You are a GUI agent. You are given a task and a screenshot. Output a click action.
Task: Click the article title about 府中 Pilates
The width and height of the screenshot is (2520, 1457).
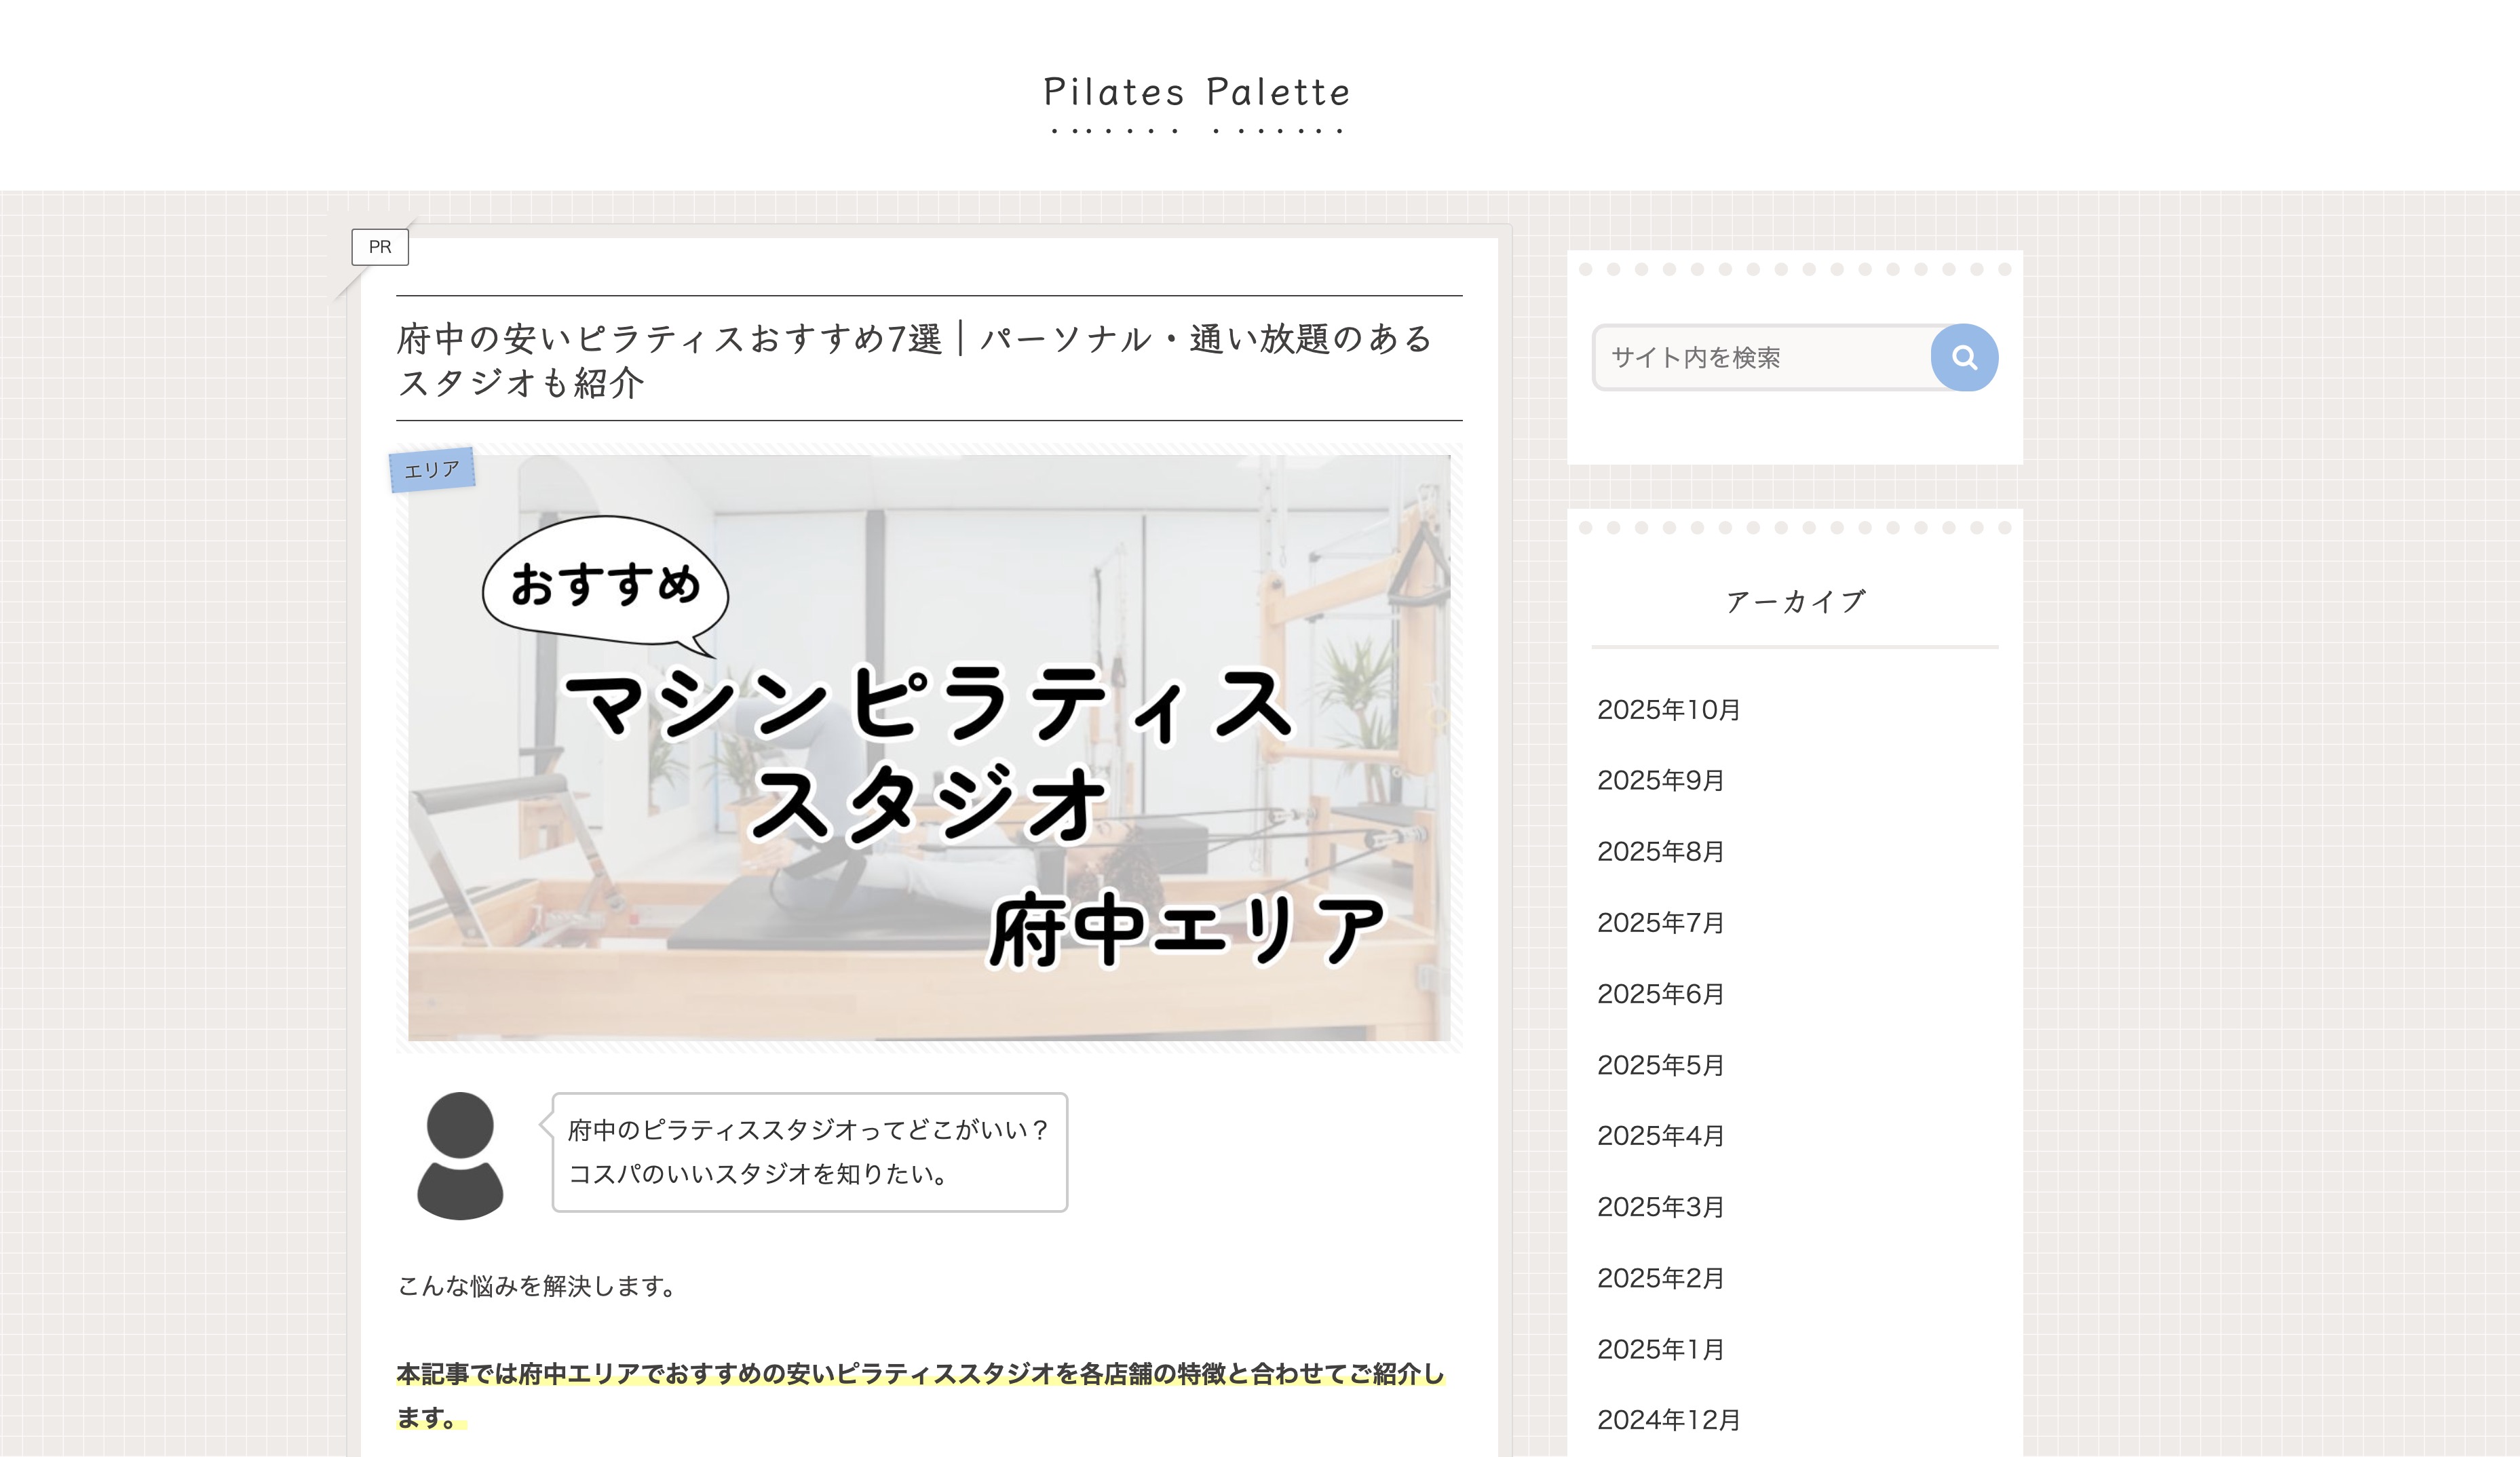coord(915,360)
